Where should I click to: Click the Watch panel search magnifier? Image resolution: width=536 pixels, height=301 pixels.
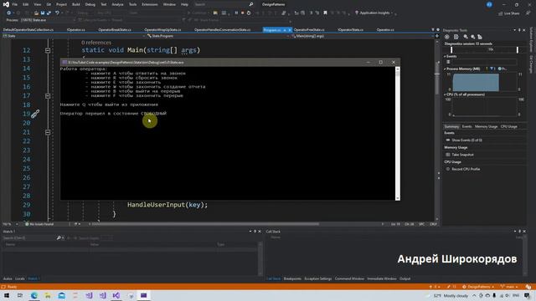pos(59,237)
